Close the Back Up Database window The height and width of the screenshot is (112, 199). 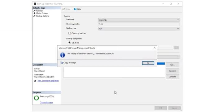pos(178,4)
